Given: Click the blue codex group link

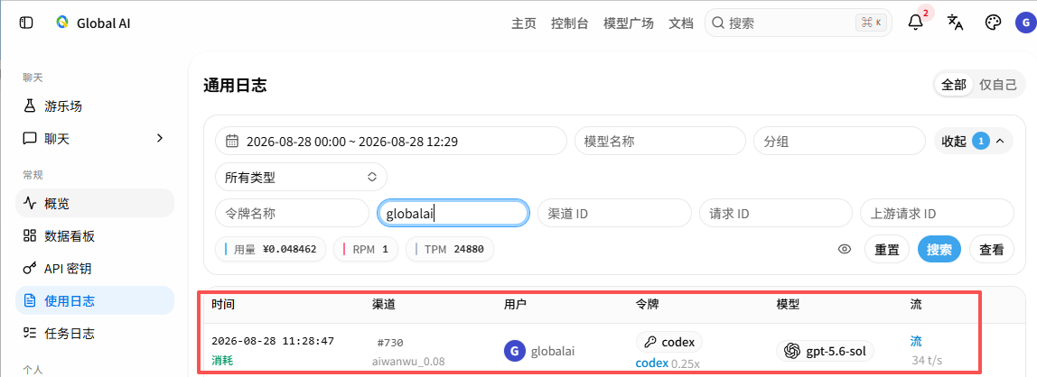Looking at the screenshot, I should pos(651,363).
